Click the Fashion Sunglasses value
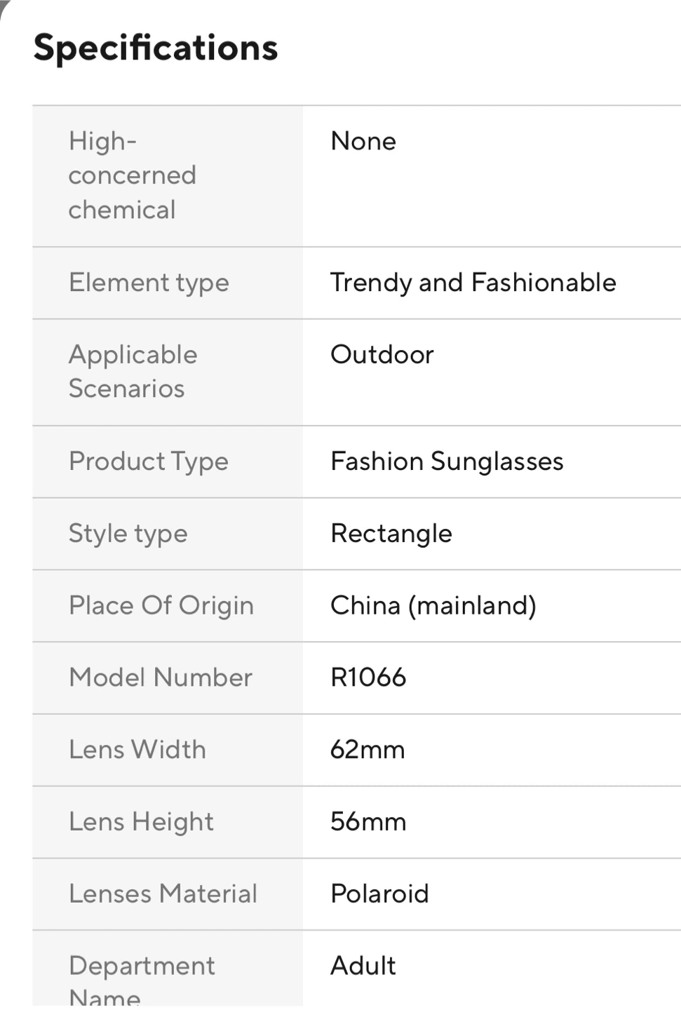The image size is (681, 1010). tap(447, 462)
